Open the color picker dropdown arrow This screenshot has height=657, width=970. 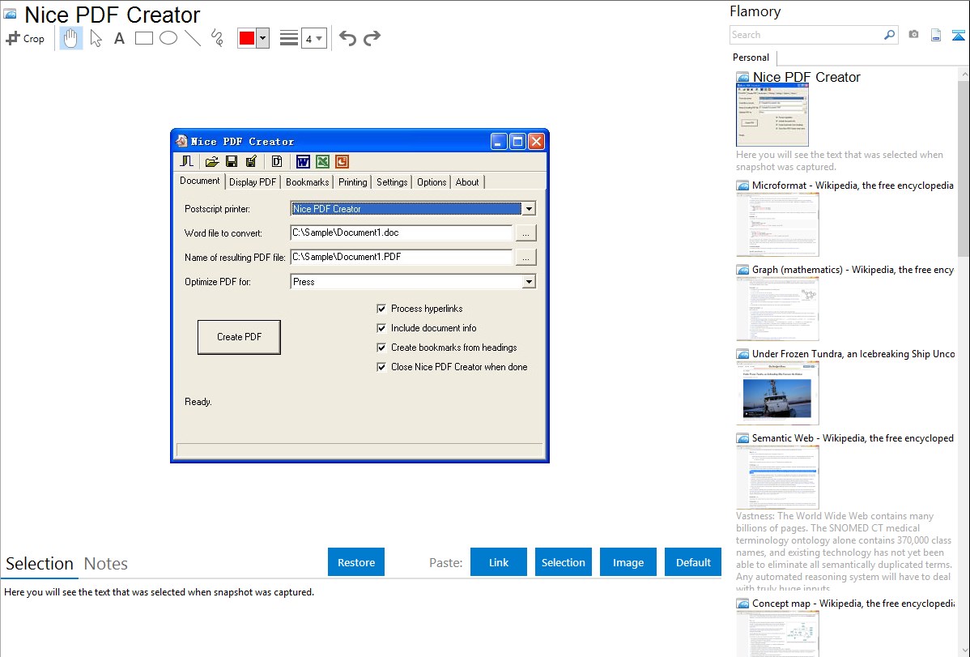263,38
